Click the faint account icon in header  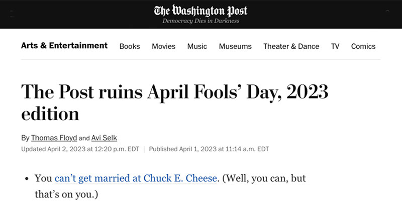pyautogui.click(x=387, y=11)
